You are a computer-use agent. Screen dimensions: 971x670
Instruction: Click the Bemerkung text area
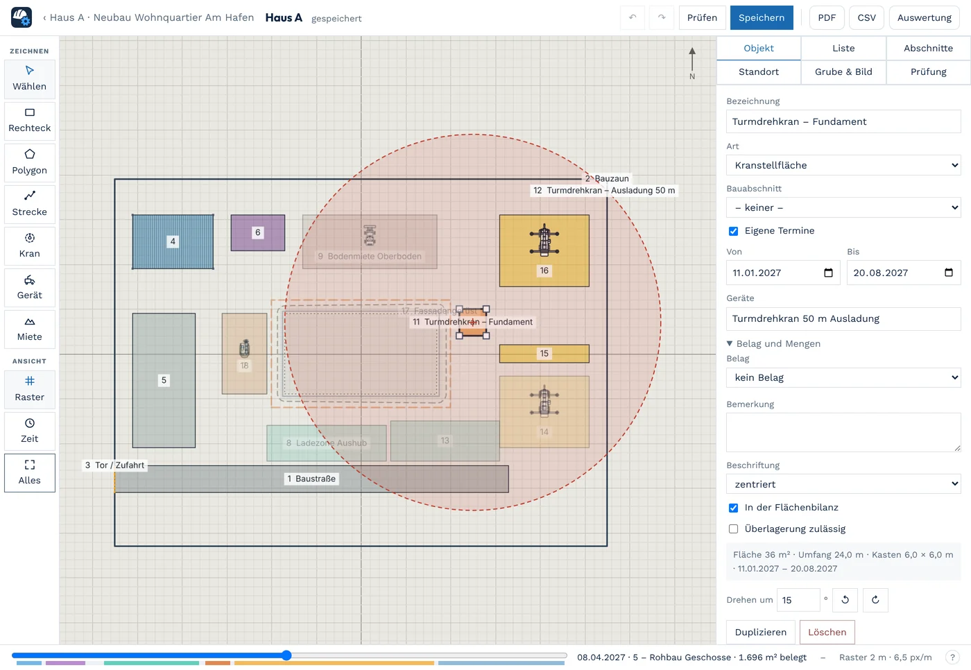coord(843,432)
